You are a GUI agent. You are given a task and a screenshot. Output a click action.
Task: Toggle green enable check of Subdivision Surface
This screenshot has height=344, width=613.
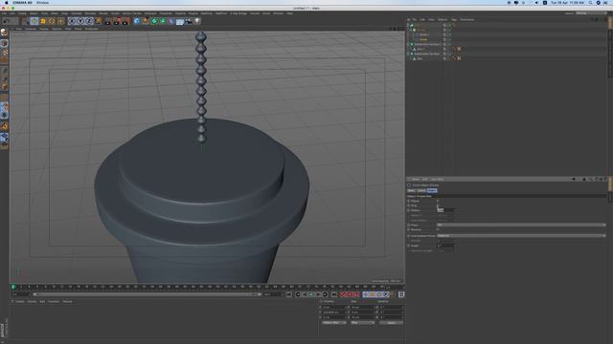tap(449, 54)
